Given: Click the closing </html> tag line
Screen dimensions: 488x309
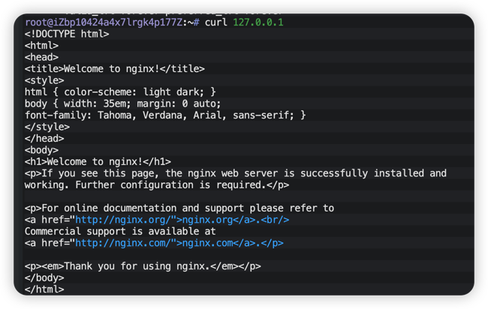Looking at the screenshot, I should click(44, 289).
